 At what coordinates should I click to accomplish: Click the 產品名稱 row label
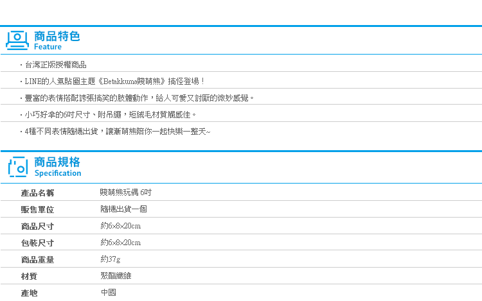click(37, 193)
